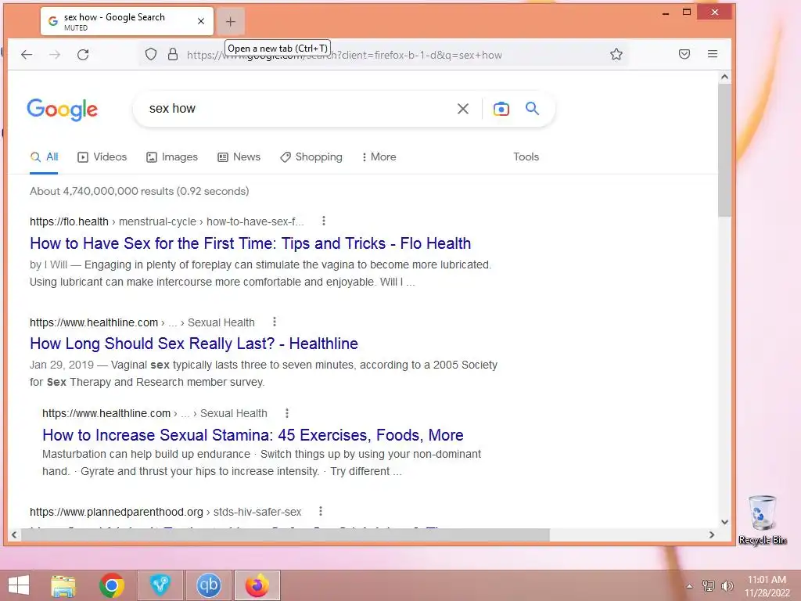Click the vertical scrollbar thumb
This screenshot has width=801, height=601.
coord(724,150)
